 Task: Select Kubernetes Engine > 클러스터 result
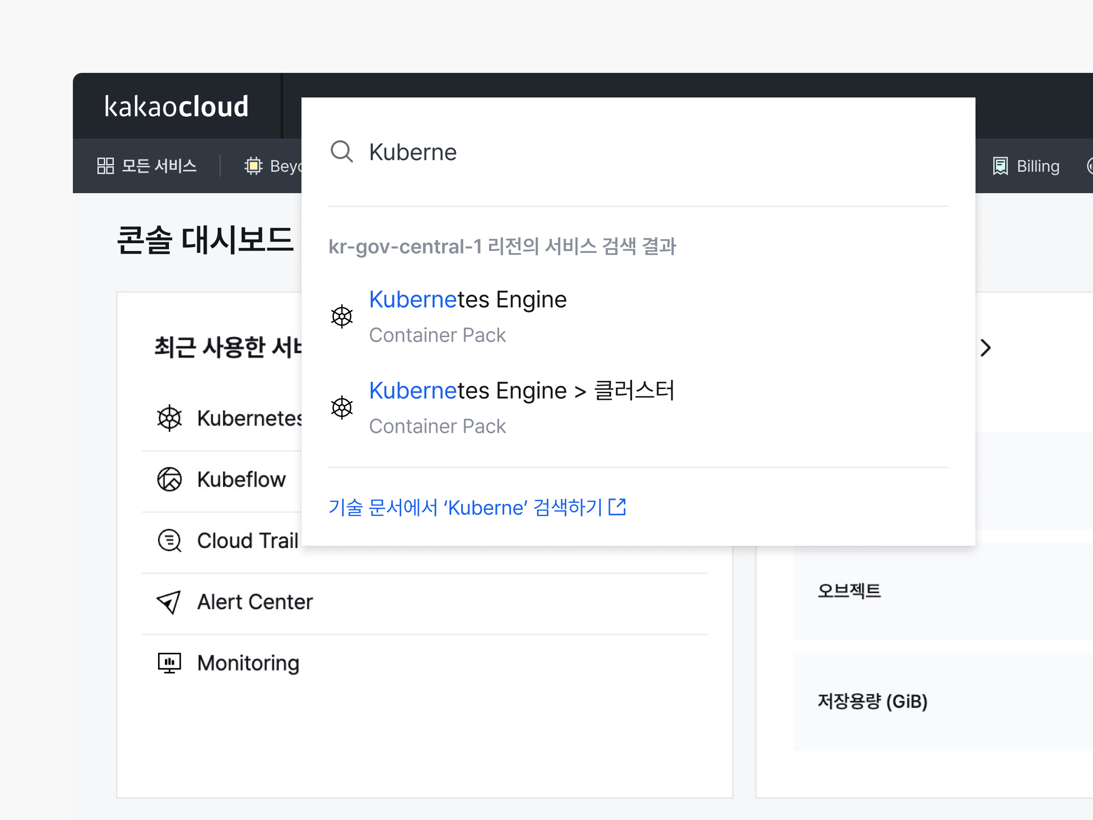pyautogui.click(x=638, y=408)
